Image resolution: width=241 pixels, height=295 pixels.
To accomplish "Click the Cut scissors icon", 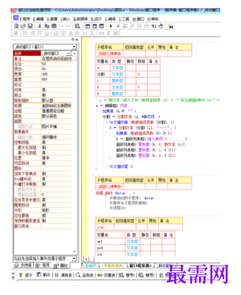I will point(40,26).
